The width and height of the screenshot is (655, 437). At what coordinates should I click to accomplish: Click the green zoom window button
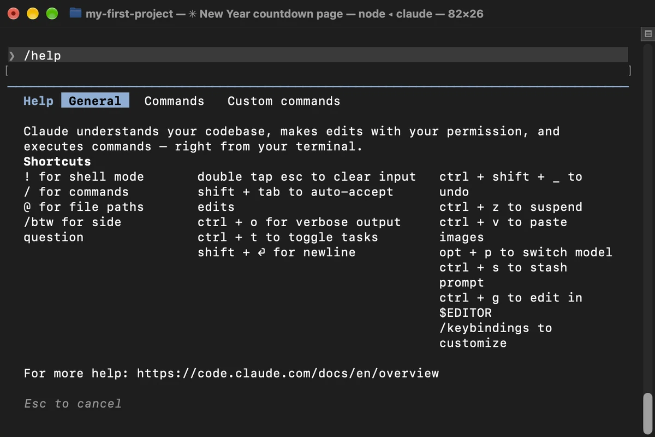coord(52,14)
